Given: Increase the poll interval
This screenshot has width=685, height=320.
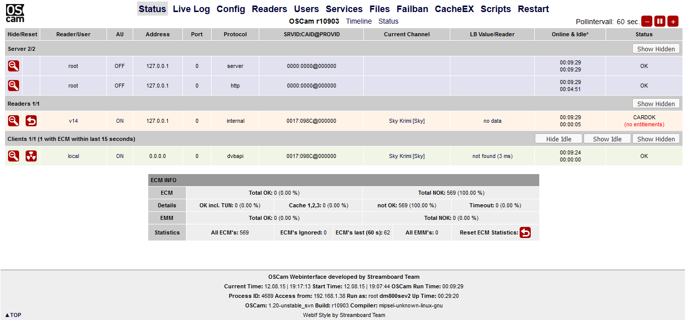Looking at the screenshot, I should 673,21.
